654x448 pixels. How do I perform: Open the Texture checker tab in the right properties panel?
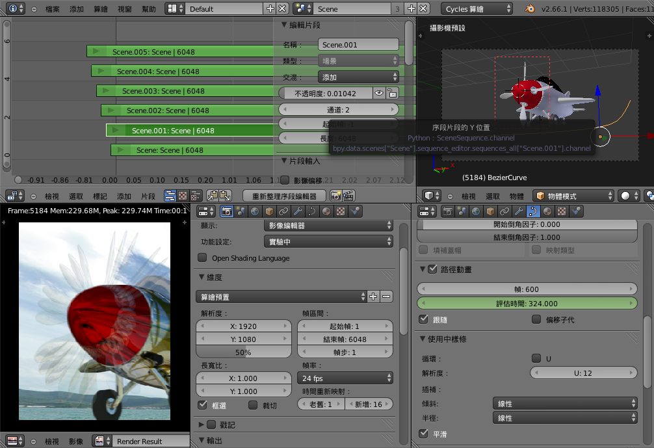562,211
